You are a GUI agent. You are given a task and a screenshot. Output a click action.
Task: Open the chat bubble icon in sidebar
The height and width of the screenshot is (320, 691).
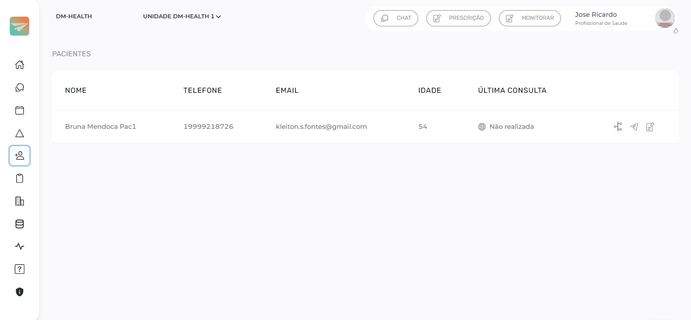click(x=19, y=88)
